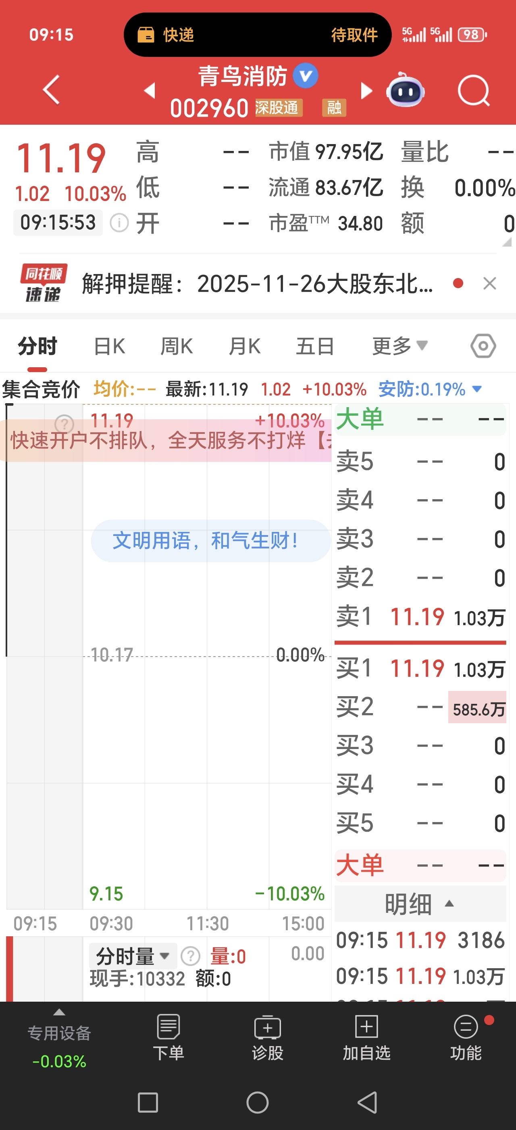Screen dimensions: 516x1130
Task: Tap info icon beside time 09:15:53
Action: tap(119, 223)
